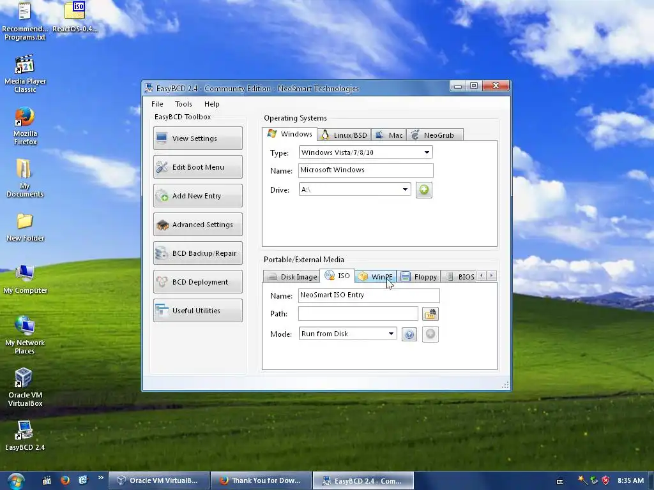Select My Documents desktop icon
The image size is (654, 490).
point(25,179)
